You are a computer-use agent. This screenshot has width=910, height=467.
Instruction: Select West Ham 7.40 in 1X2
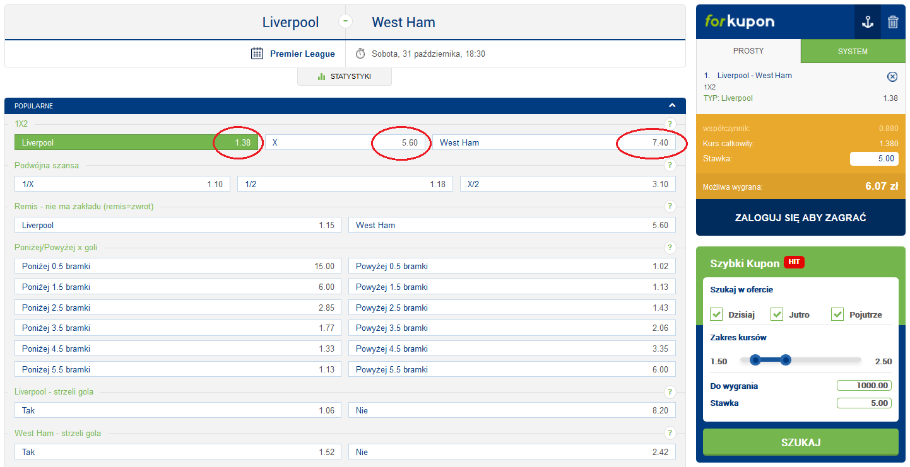coord(554,142)
